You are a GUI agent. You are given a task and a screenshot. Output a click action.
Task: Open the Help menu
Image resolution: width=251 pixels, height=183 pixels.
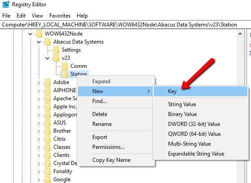(x=82, y=16)
